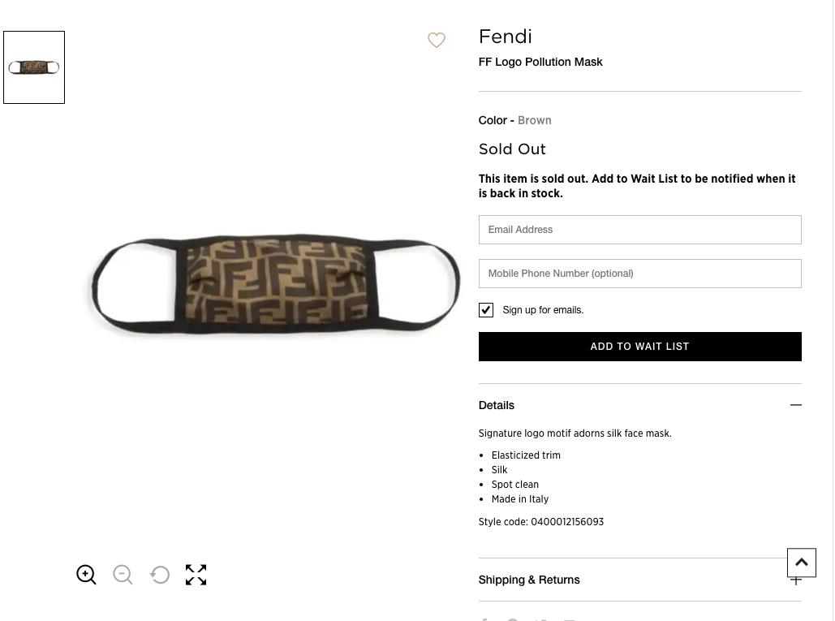The width and height of the screenshot is (835, 621).
Task: Zoom in on the product image
Action: point(86,575)
